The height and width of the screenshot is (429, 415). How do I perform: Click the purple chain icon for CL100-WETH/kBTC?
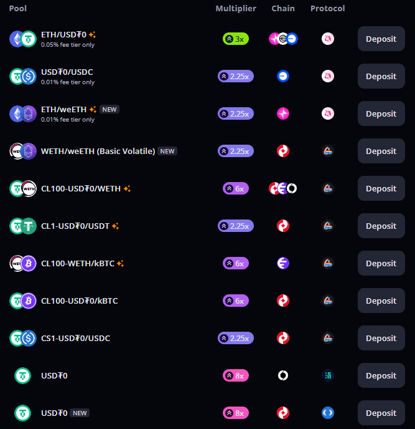(283, 263)
